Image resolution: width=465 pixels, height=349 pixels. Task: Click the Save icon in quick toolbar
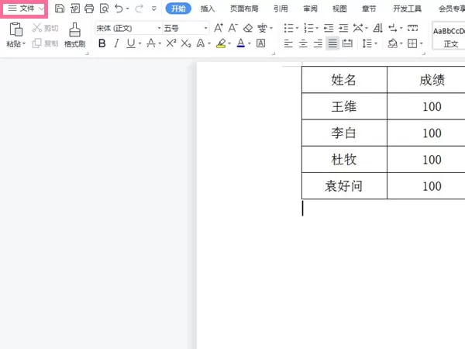click(60, 9)
